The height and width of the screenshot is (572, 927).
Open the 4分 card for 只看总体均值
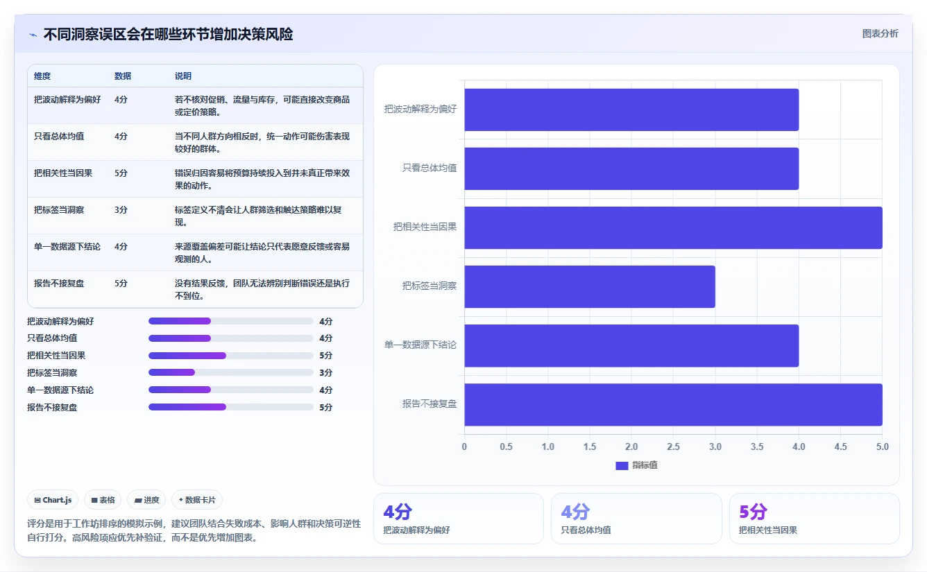click(x=636, y=519)
